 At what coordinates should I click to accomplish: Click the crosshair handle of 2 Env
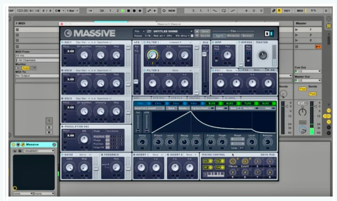[x=167, y=103]
